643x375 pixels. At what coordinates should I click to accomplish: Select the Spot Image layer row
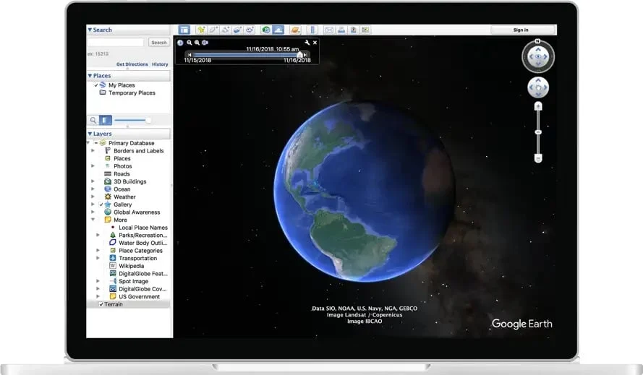pyautogui.click(x=129, y=282)
